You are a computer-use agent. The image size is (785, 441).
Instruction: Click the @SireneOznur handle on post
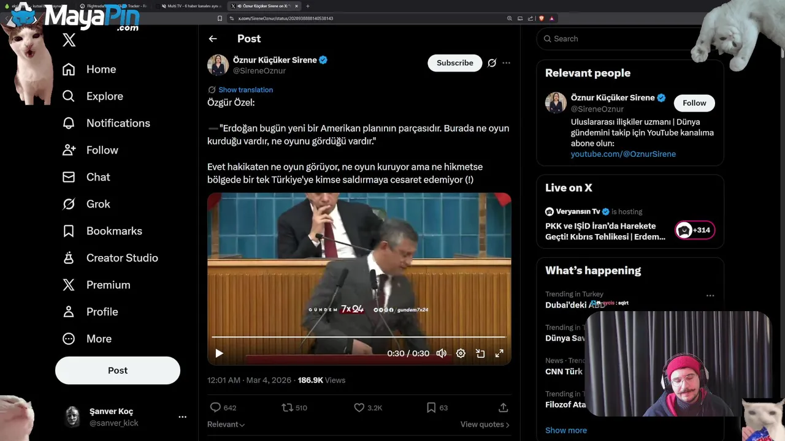[259, 70]
